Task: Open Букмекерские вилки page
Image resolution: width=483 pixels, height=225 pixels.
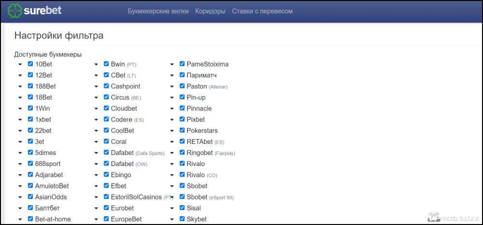Action: coord(158,12)
